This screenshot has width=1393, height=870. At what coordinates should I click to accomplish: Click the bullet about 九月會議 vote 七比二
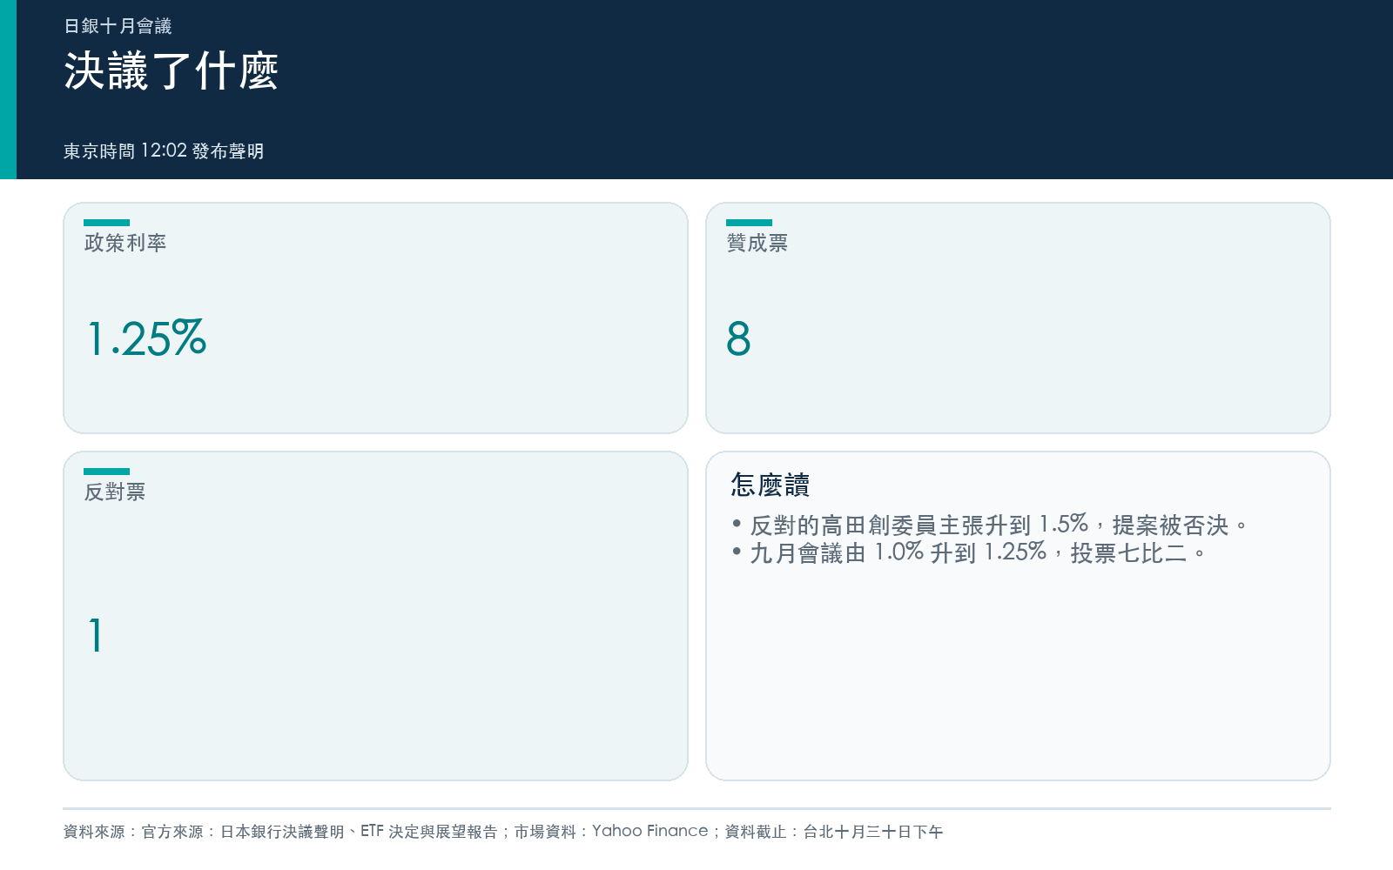pos(969,552)
